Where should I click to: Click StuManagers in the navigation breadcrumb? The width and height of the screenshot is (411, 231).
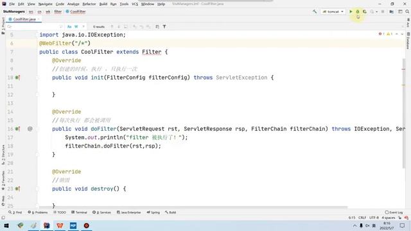point(14,12)
